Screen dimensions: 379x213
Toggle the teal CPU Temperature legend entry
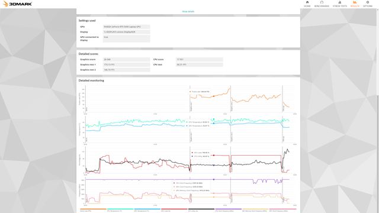(120, 210)
